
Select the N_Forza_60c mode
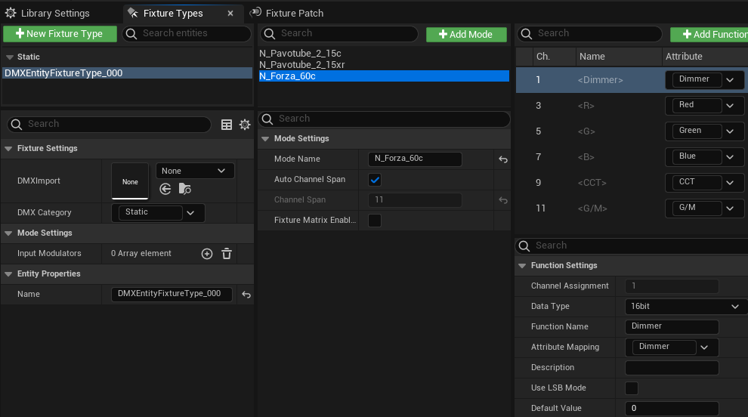384,76
